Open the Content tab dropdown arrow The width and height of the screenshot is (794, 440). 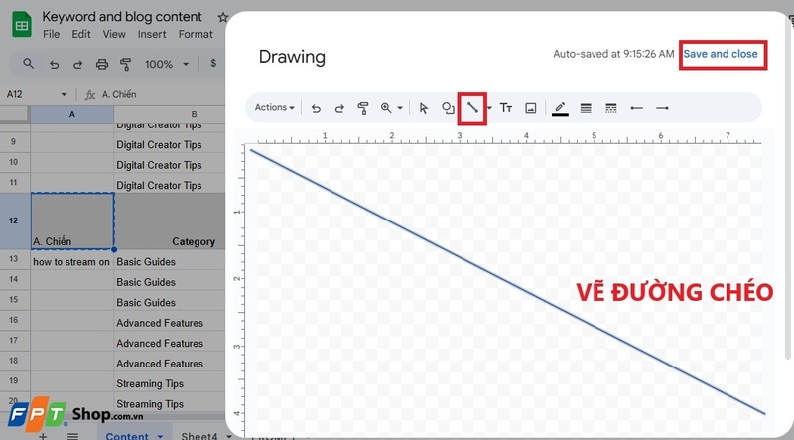[x=161, y=436]
